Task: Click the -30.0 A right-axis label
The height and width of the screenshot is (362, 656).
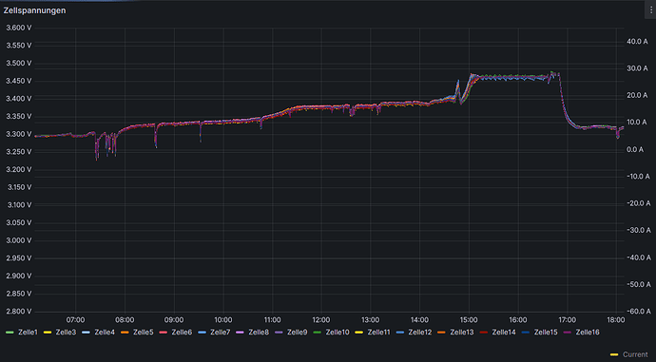Action: (639, 230)
